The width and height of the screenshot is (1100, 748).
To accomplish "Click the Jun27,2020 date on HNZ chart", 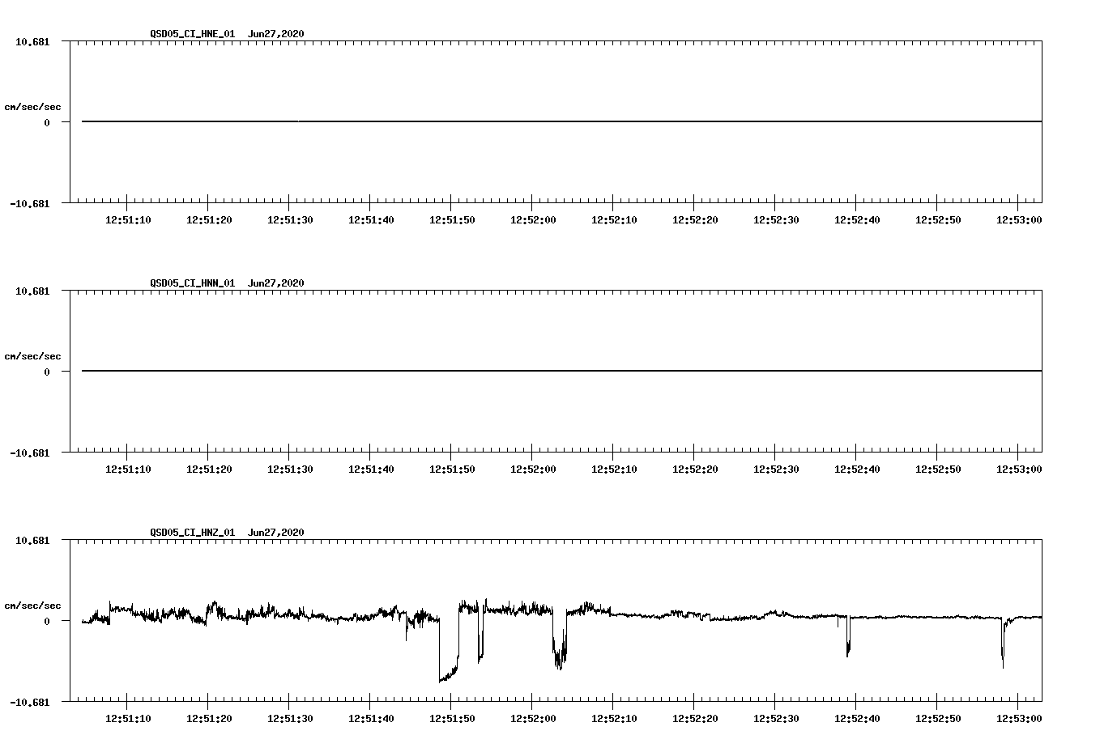I will click(276, 533).
